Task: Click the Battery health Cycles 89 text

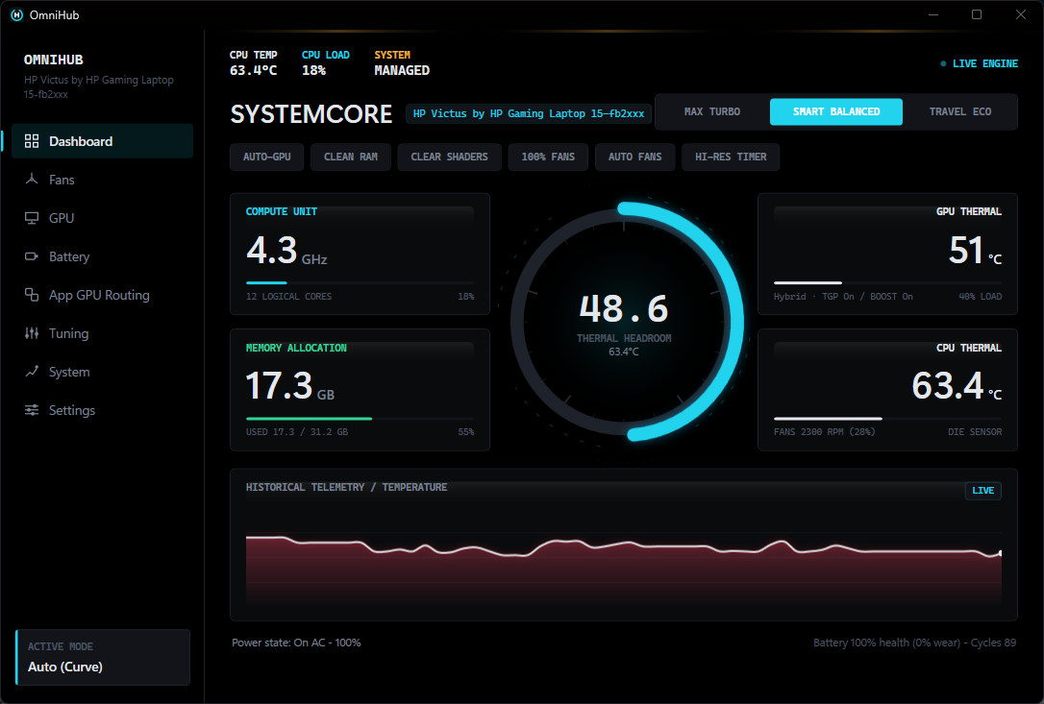Action: (915, 643)
